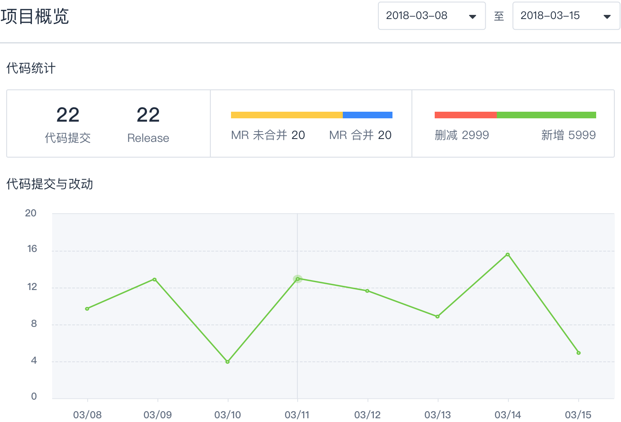Click the y-axis value 16
The image size is (621, 422).
(32, 249)
